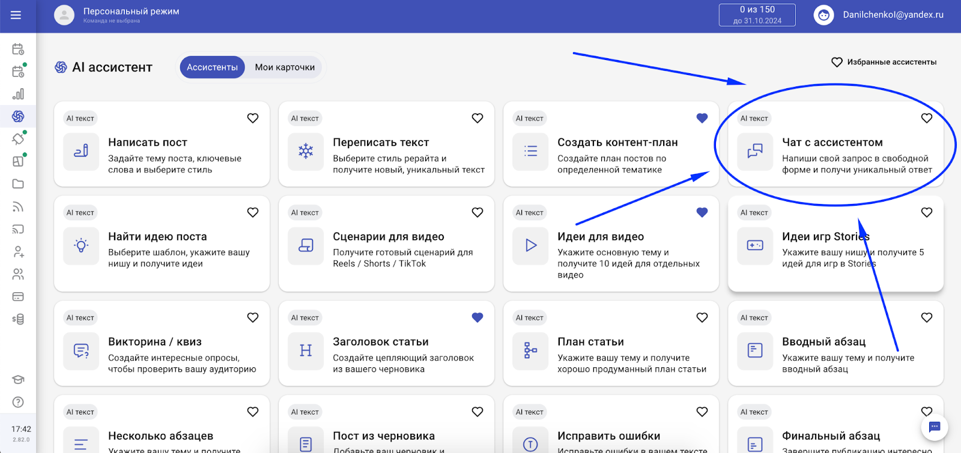The image size is (961, 453).
Task: Open the folder sidebar icon
Action: pyautogui.click(x=18, y=184)
